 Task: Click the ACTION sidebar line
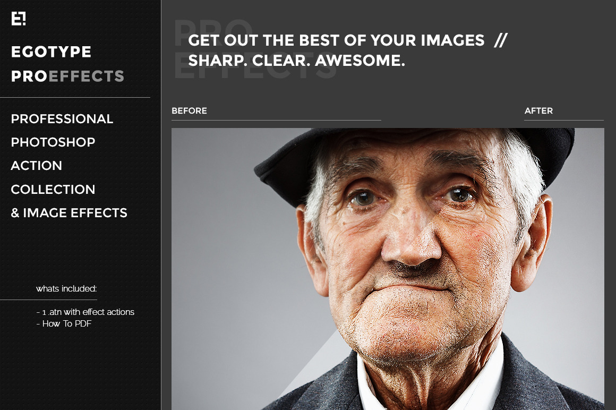click(37, 166)
